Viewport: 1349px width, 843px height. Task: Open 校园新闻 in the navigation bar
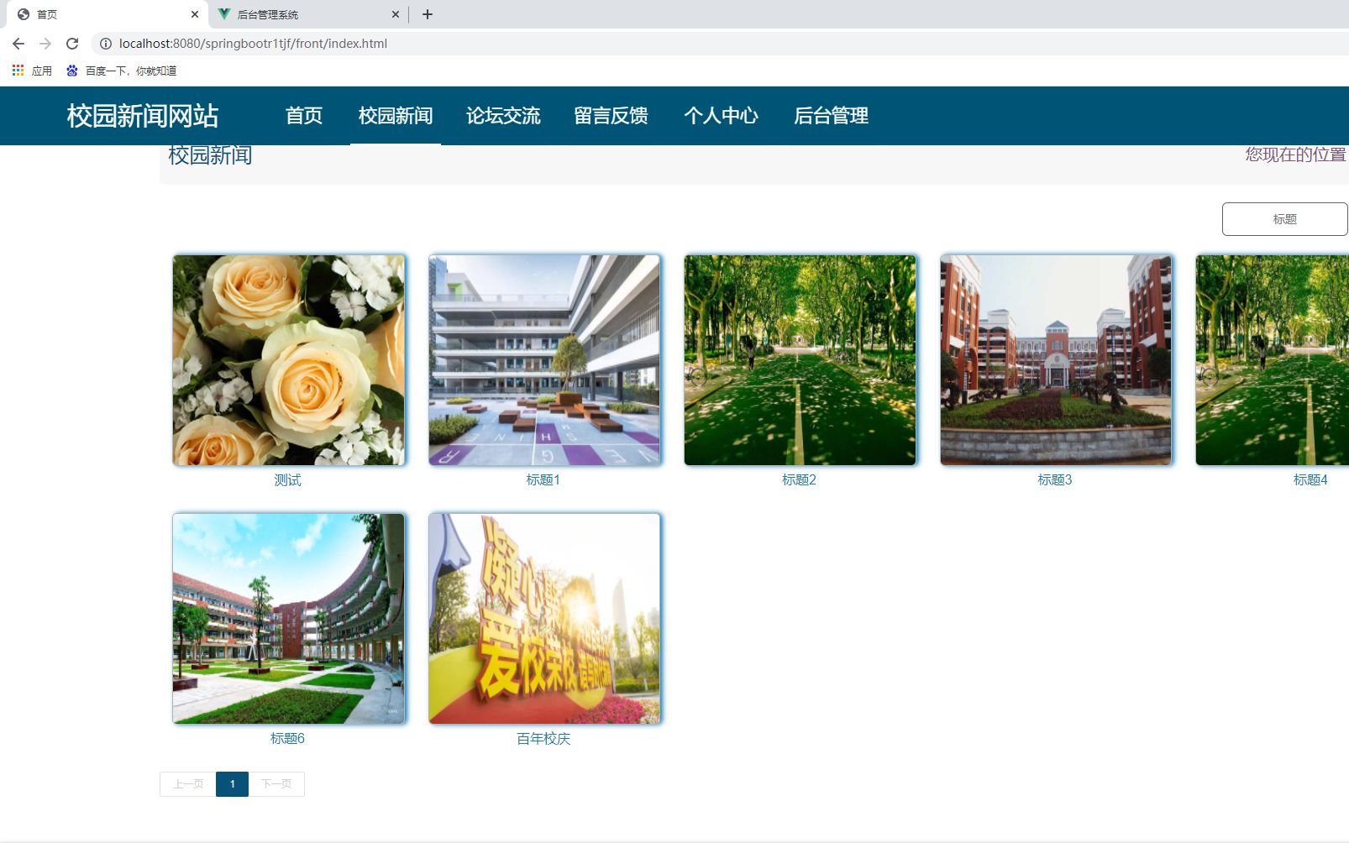coord(396,116)
